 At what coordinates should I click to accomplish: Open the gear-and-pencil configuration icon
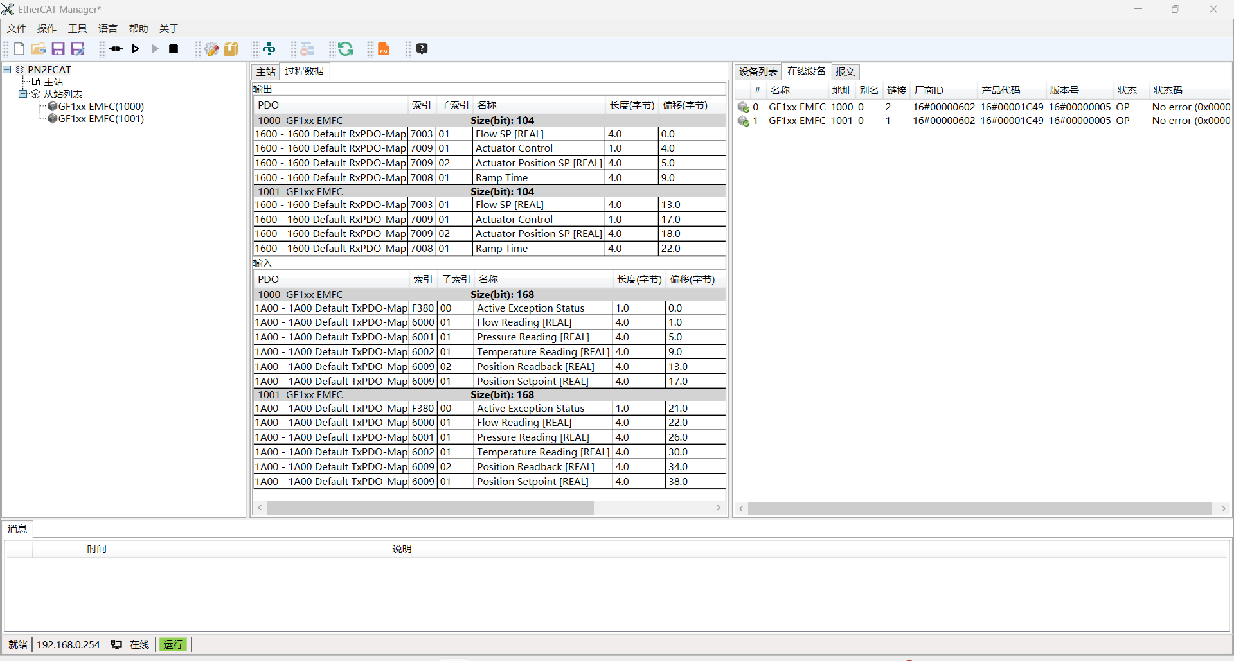[211, 49]
